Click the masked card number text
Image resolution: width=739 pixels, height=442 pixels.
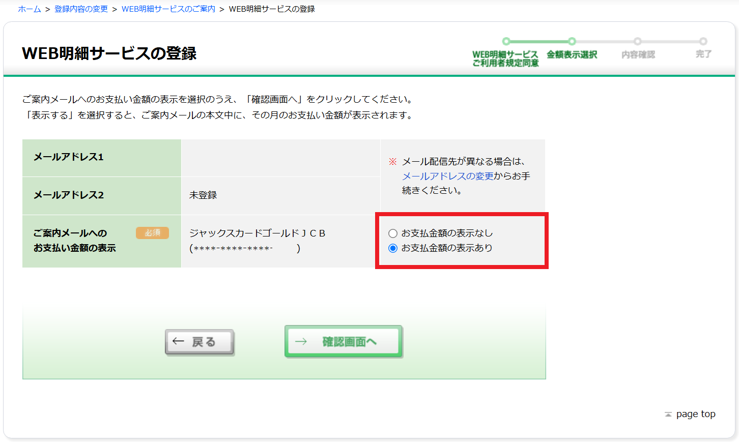pos(245,249)
